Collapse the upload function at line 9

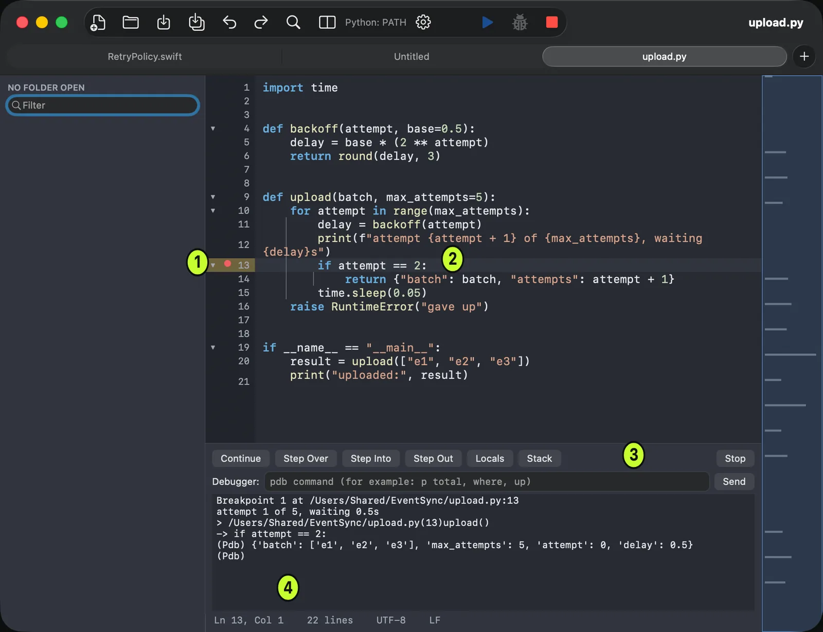213,197
